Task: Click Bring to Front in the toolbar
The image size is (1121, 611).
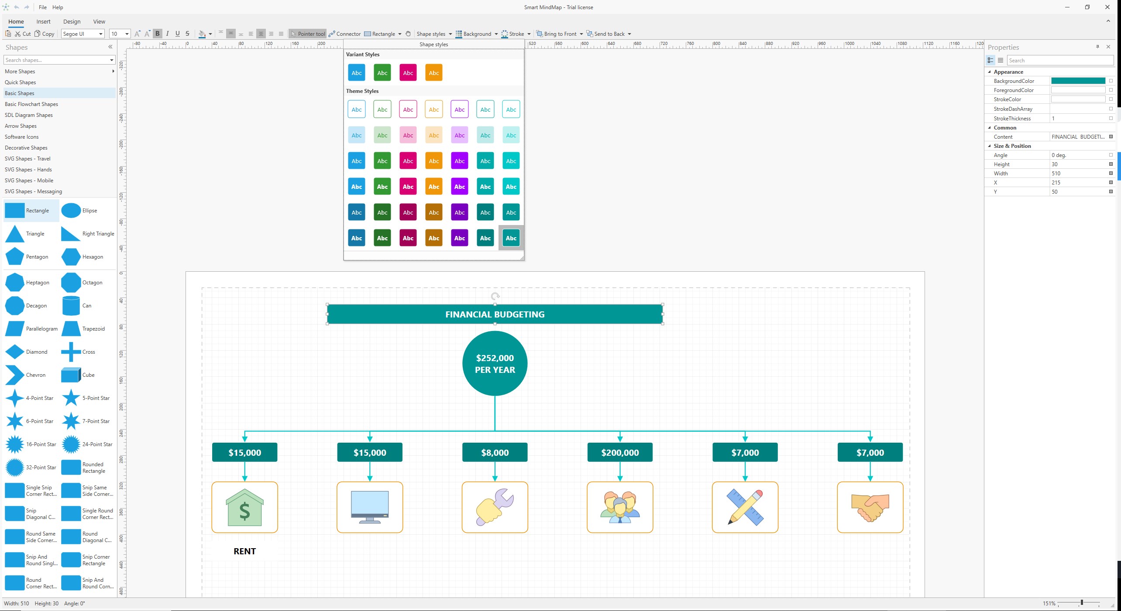Action: click(559, 34)
